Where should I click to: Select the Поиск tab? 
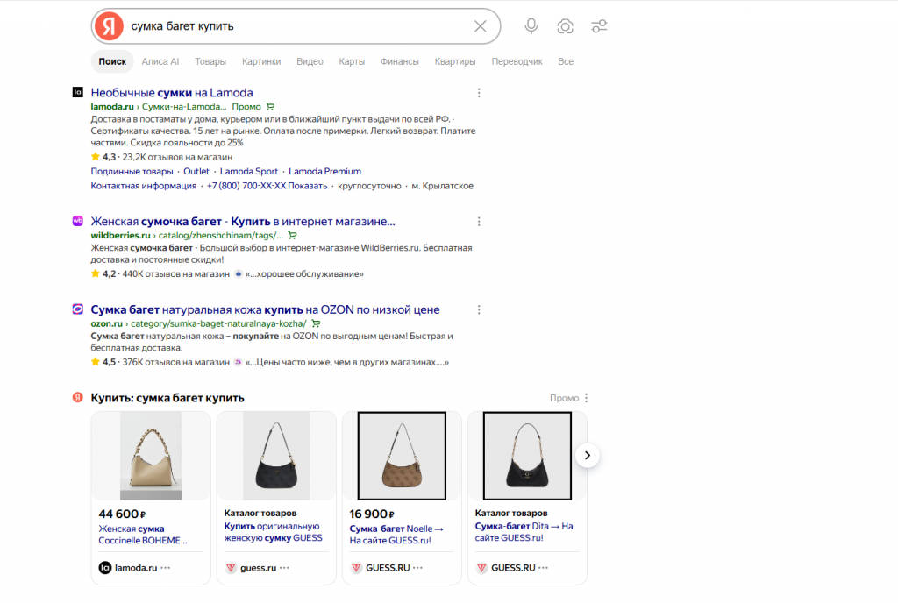(112, 61)
